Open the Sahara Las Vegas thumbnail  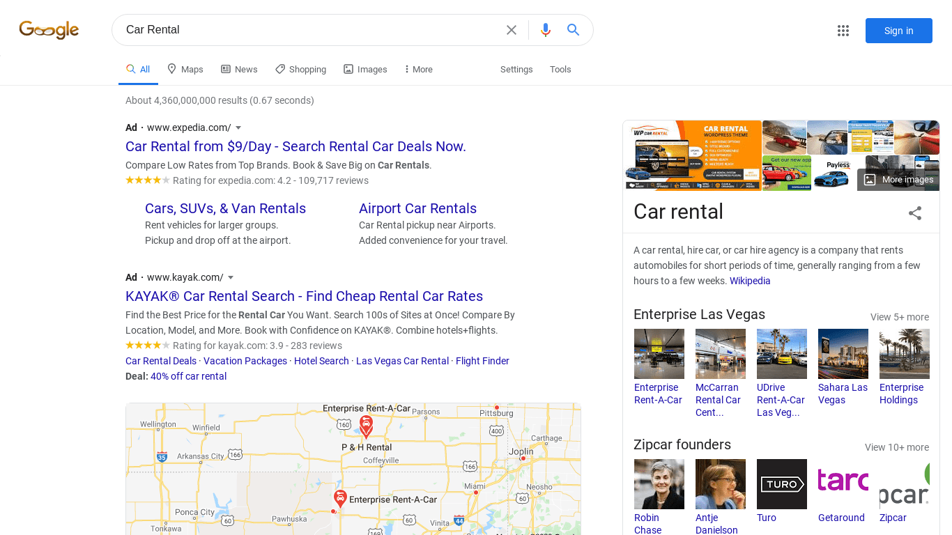(x=843, y=354)
